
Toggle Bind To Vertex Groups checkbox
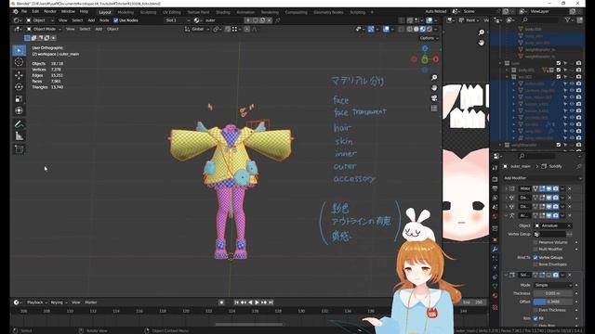point(535,258)
